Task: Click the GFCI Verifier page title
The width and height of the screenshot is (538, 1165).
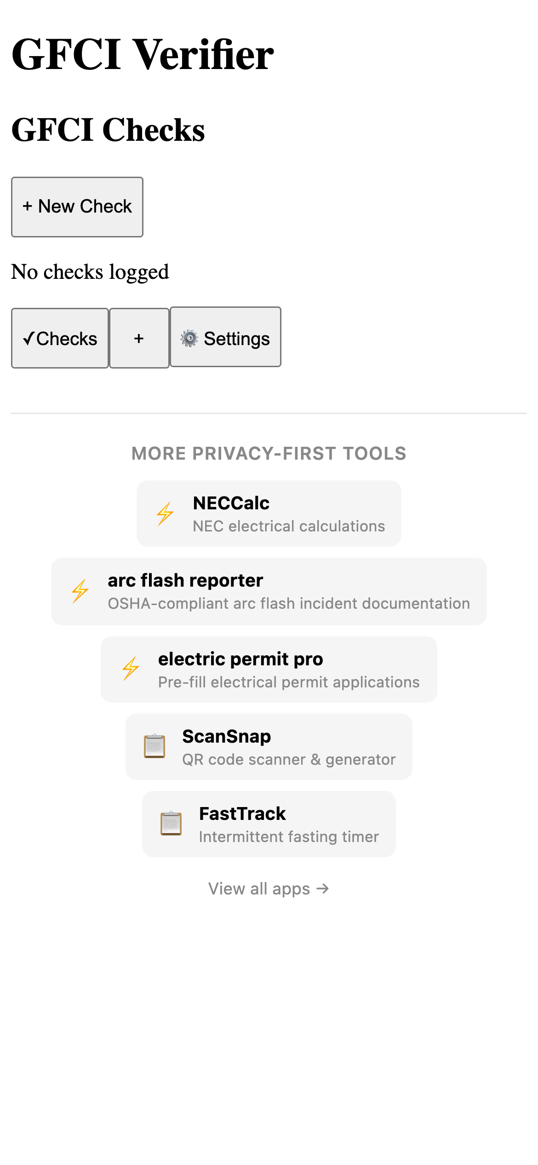Action: coord(142,56)
